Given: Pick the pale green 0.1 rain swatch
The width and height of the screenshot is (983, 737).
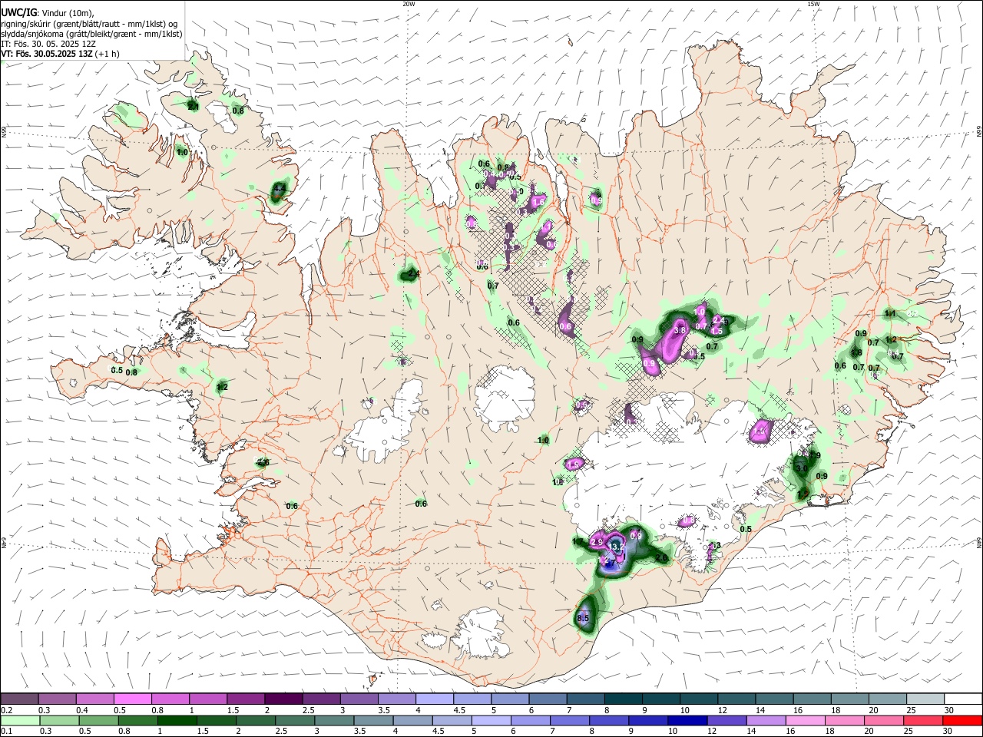Looking at the screenshot, I should [20, 720].
